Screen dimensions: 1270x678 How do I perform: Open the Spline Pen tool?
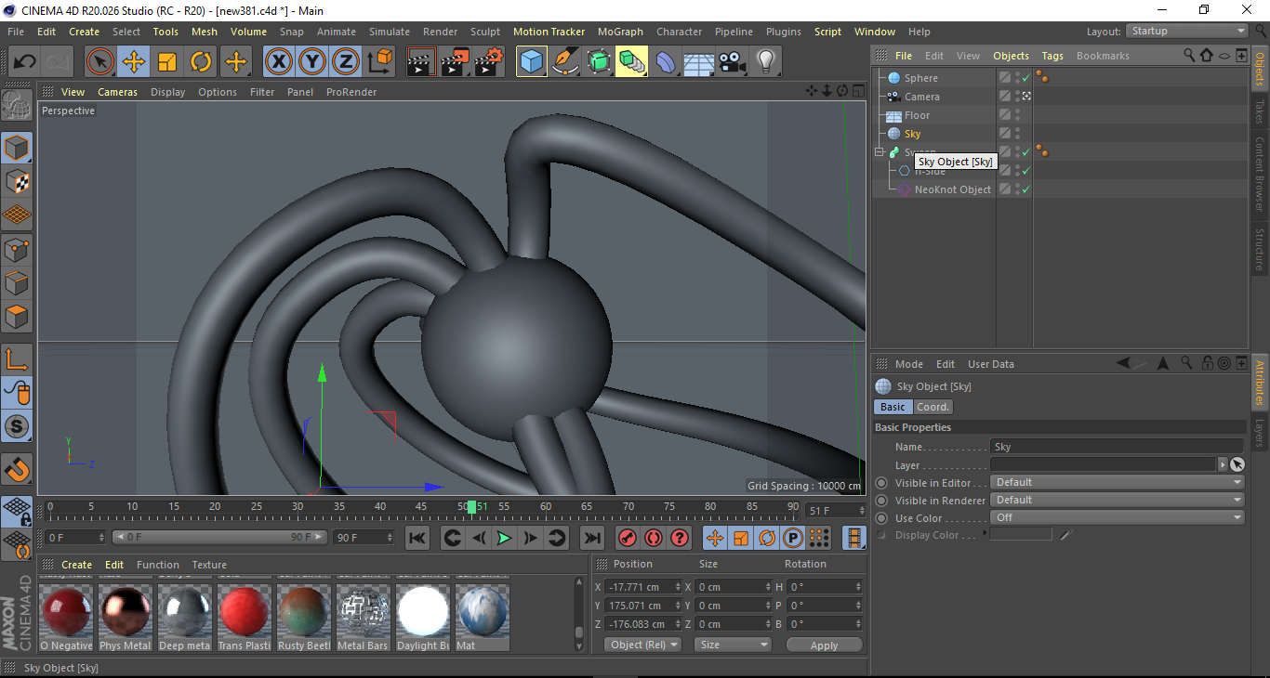(x=564, y=62)
